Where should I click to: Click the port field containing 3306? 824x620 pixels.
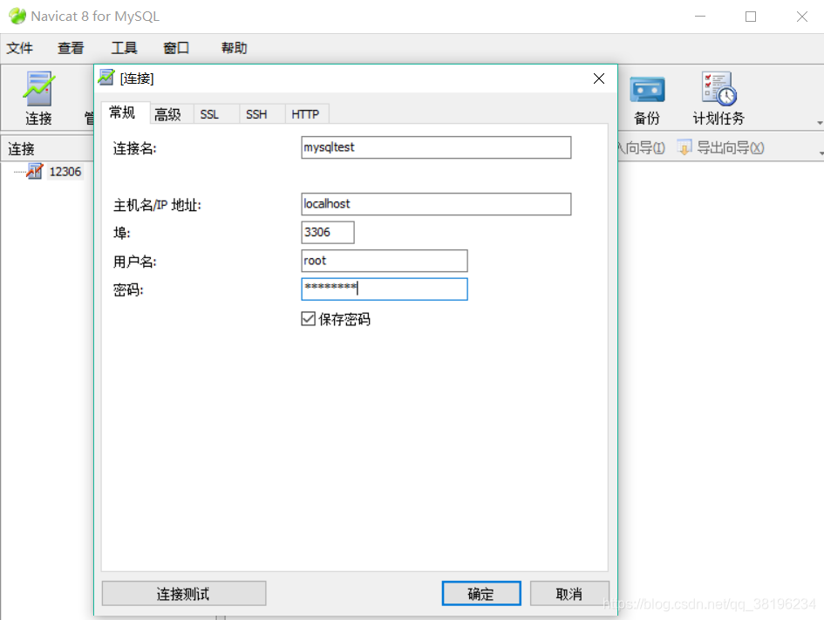[x=328, y=232]
